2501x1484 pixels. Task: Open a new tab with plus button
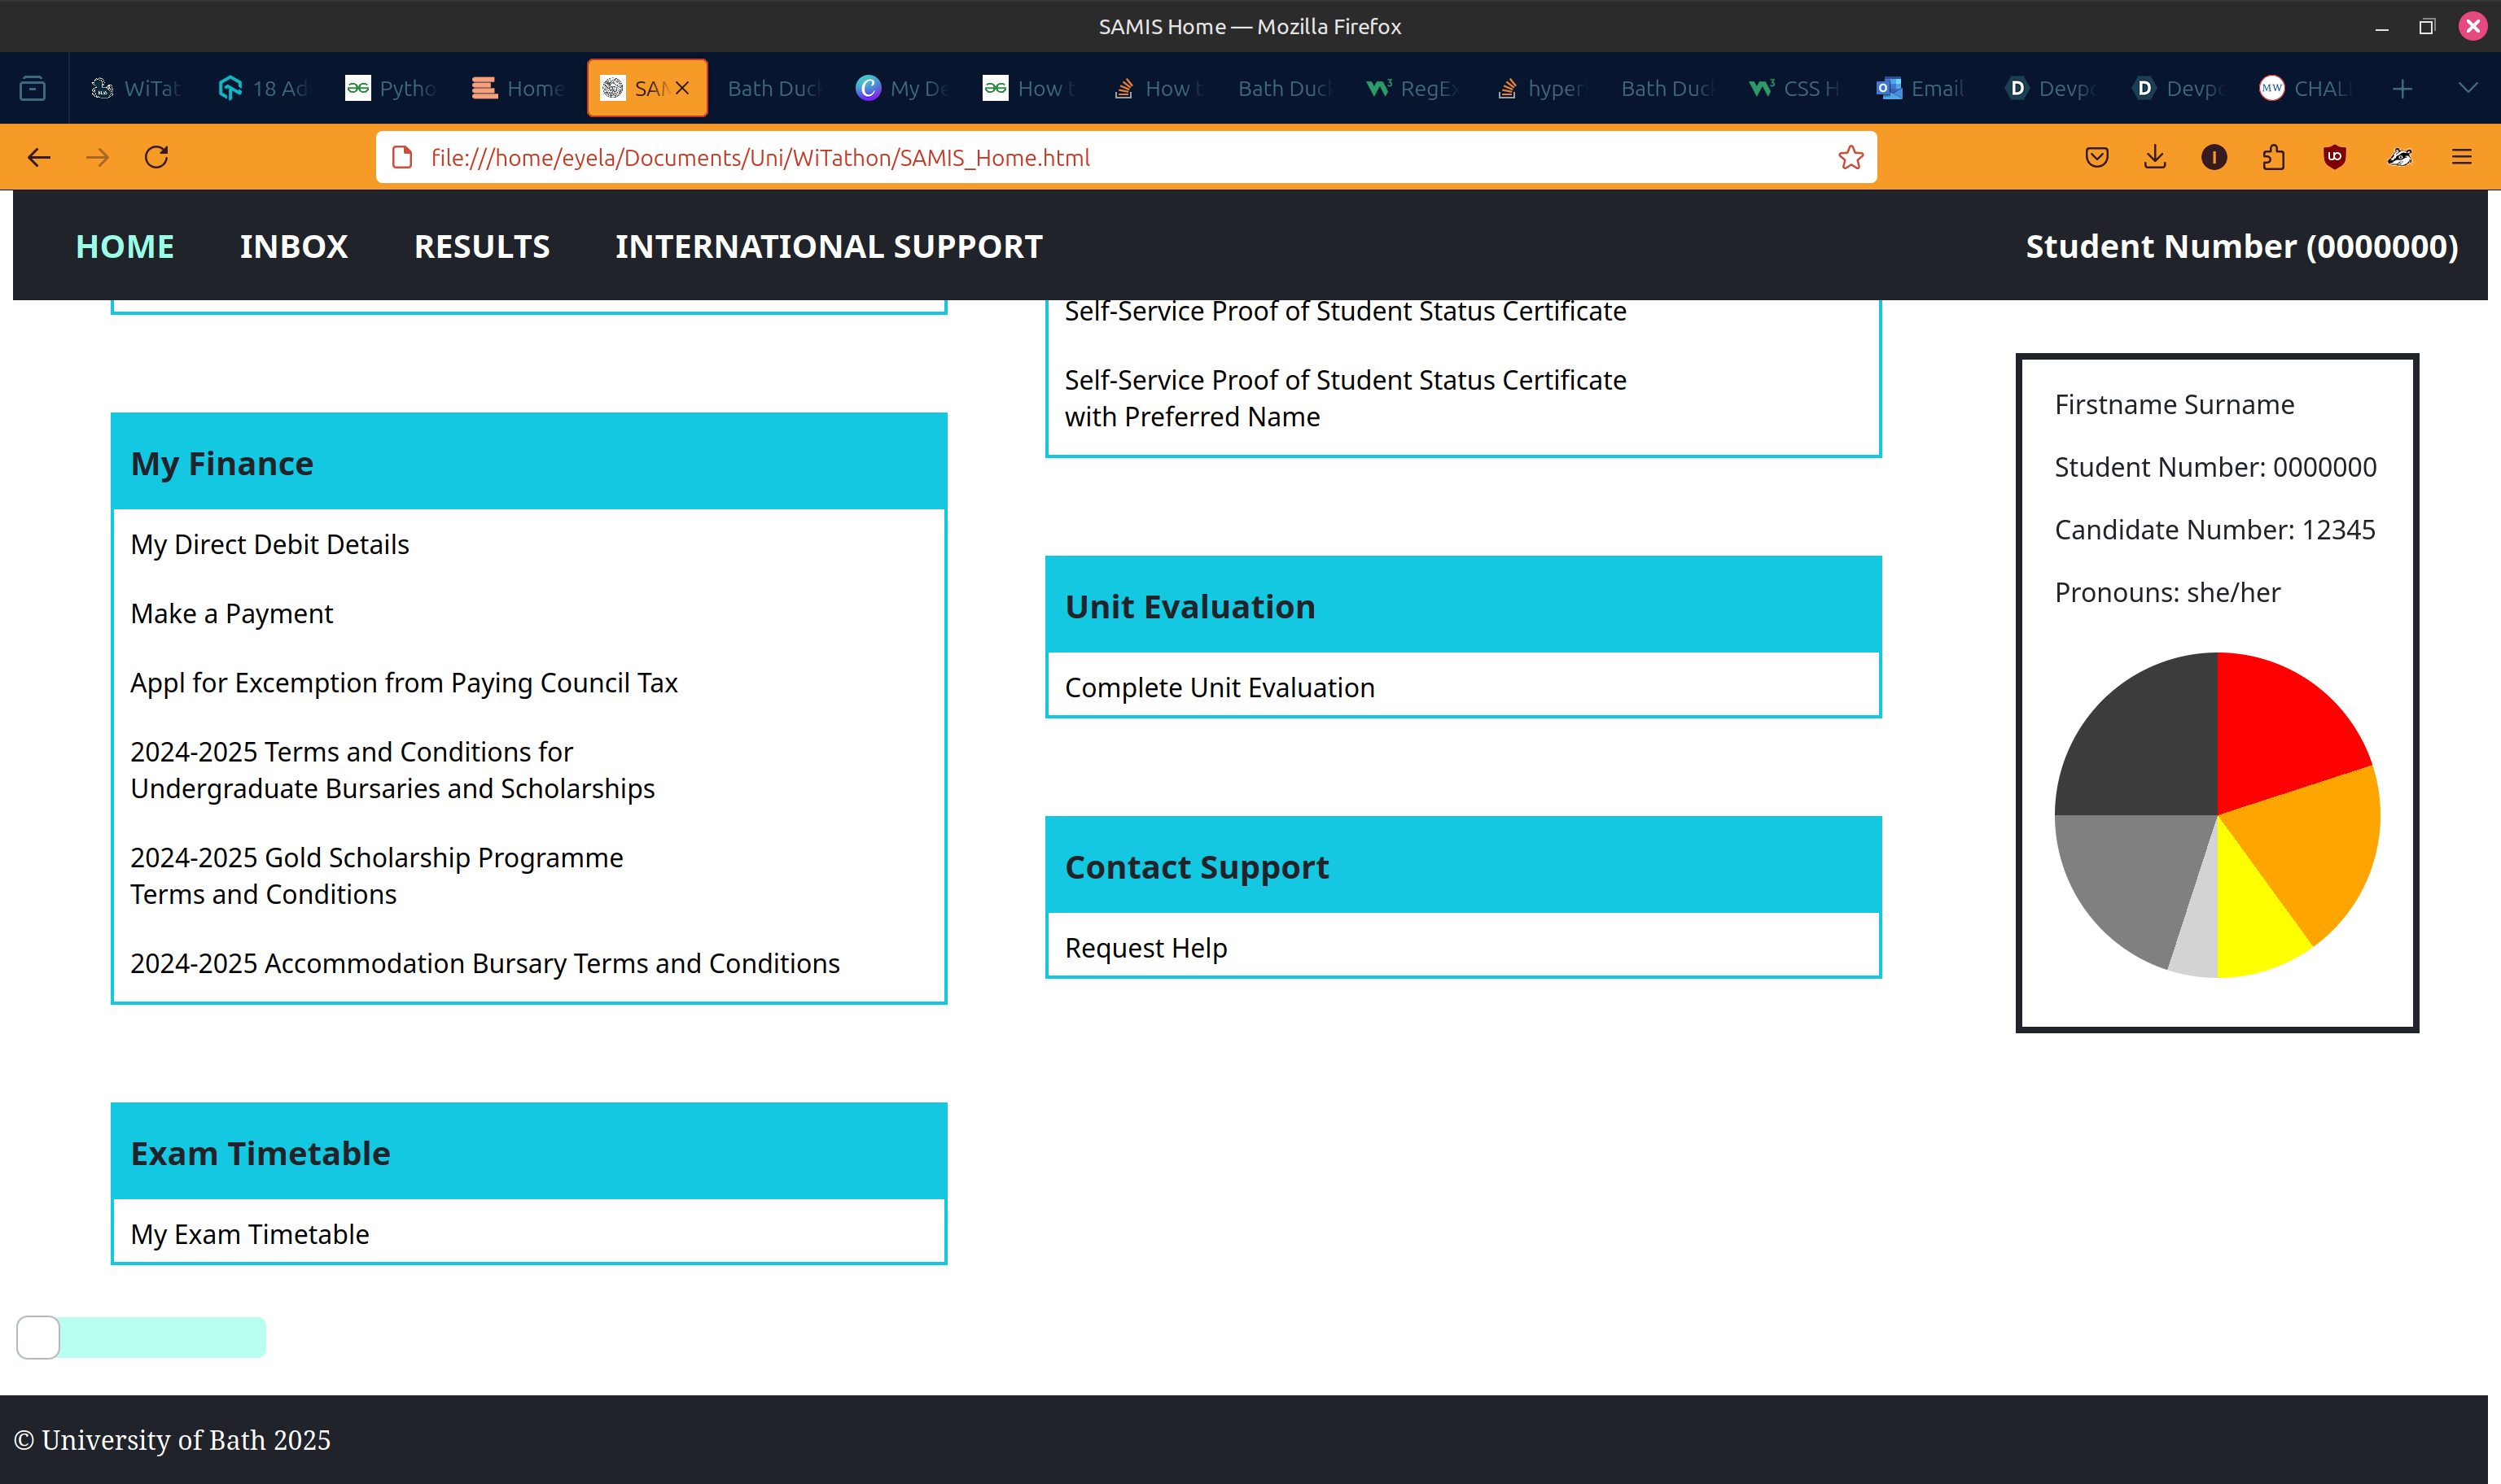[x=2402, y=88]
